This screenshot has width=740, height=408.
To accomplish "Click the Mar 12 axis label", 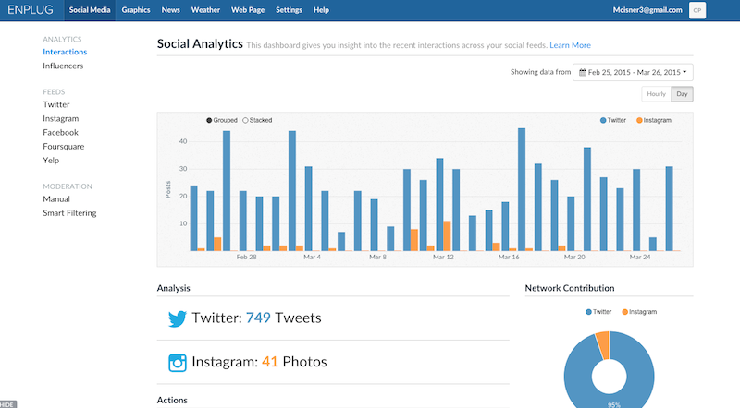I will click(x=443, y=257).
